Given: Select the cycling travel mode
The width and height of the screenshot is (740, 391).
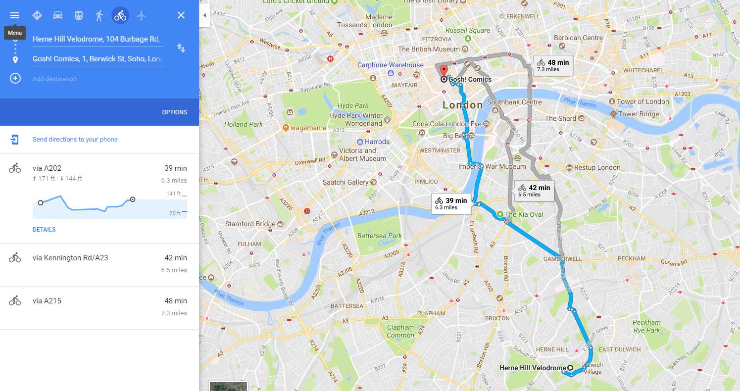Looking at the screenshot, I should [120, 15].
